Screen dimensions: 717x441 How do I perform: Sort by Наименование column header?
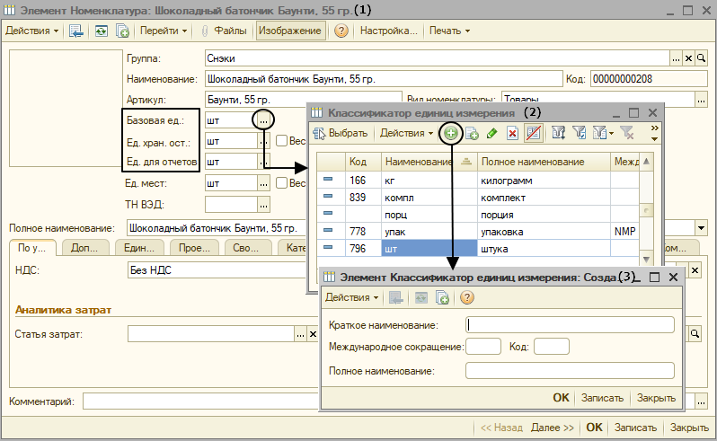tap(428, 162)
